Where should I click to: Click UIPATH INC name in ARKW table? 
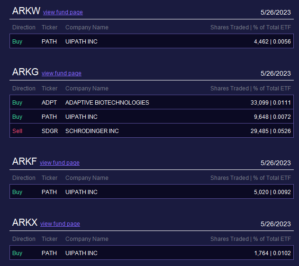tap(82, 42)
